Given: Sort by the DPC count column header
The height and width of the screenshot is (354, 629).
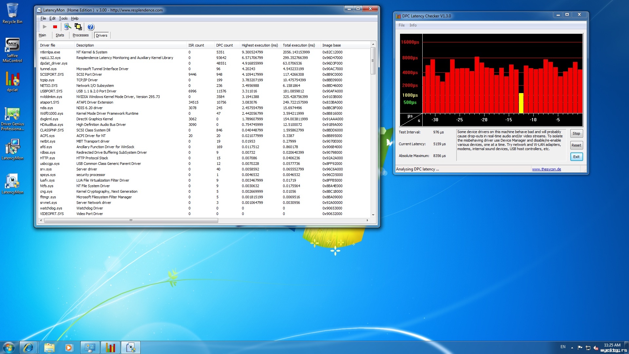Looking at the screenshot, I should pos(227,45).
